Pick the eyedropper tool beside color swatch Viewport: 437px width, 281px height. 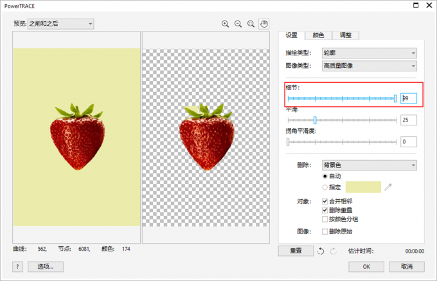388,187
